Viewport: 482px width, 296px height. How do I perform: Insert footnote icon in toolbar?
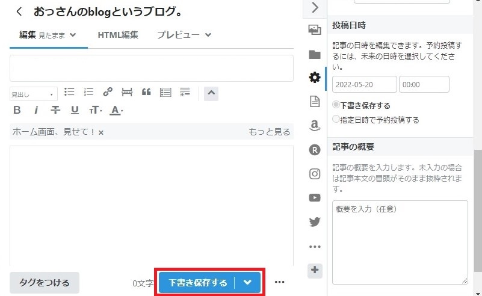185,91
